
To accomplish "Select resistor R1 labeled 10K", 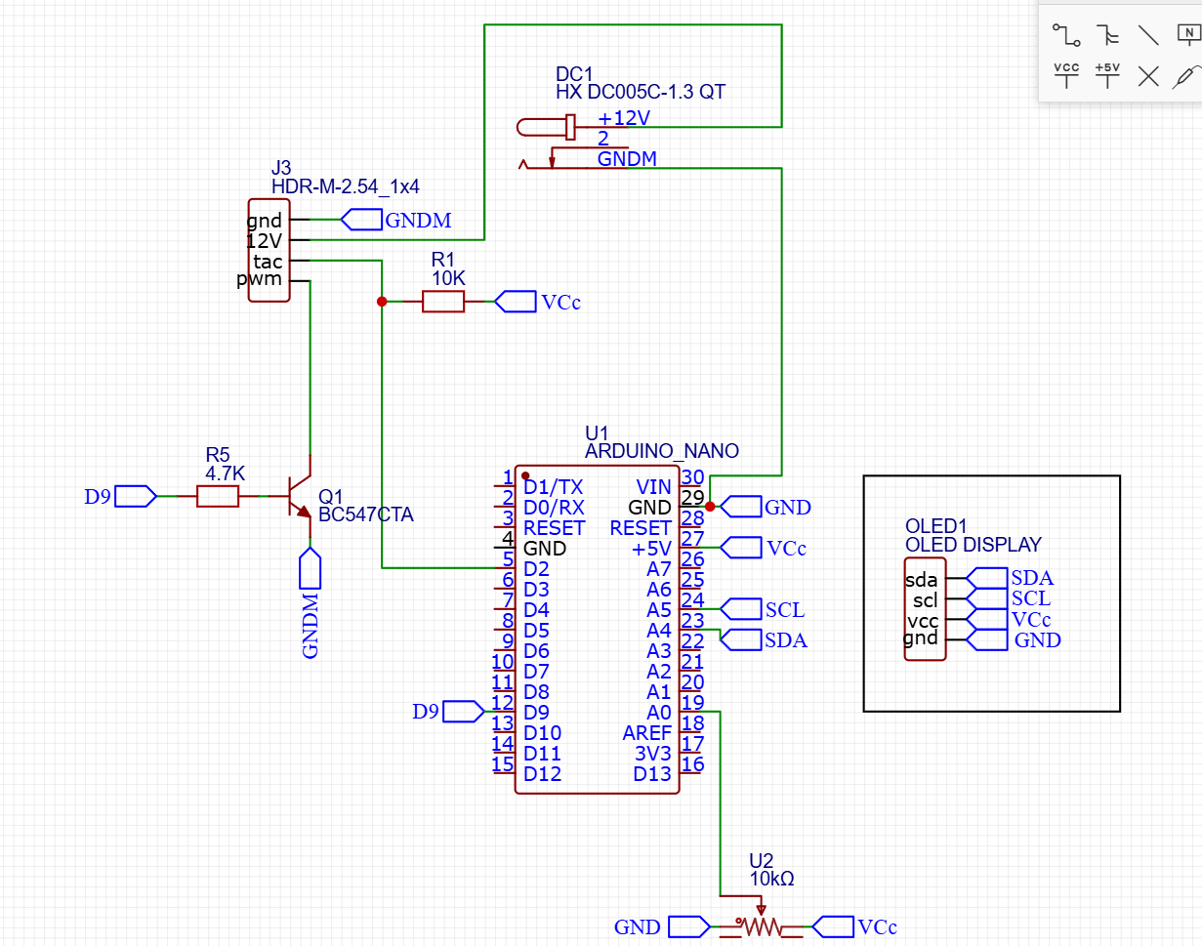I will [443, 302].
